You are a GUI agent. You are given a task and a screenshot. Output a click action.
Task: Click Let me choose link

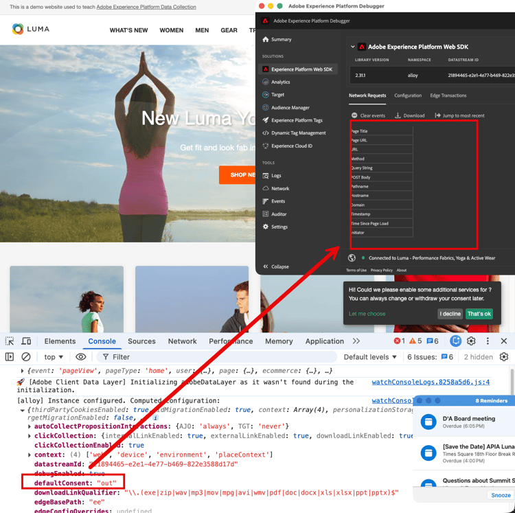click(x=367, y=314)
